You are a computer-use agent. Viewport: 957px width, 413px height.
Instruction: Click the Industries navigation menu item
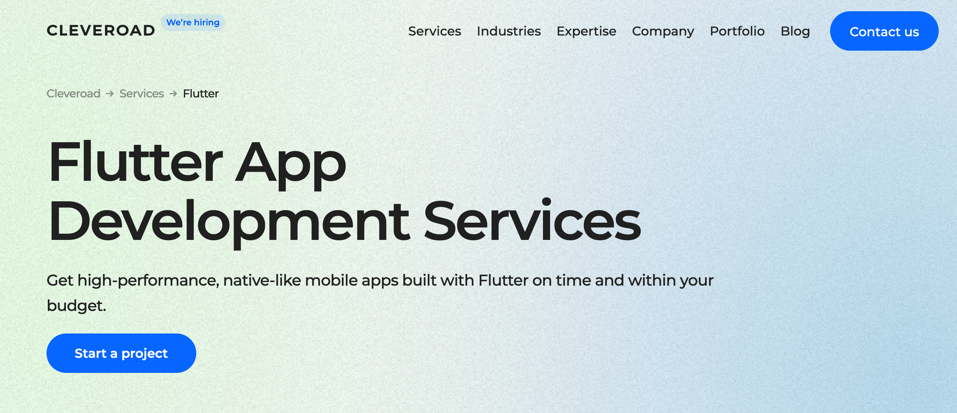[508, 31]
